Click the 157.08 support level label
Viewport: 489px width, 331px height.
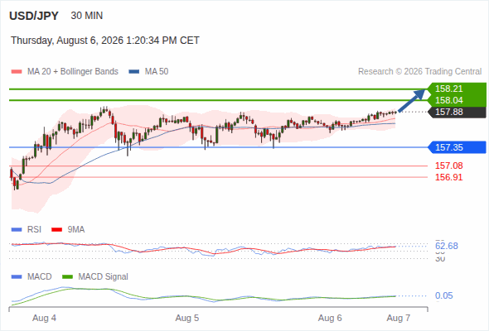pos(449,165)
